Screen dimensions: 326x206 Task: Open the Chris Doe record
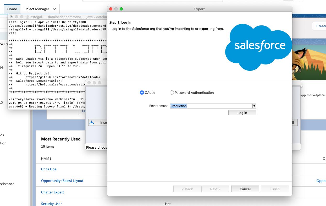(x=49, y=169)
